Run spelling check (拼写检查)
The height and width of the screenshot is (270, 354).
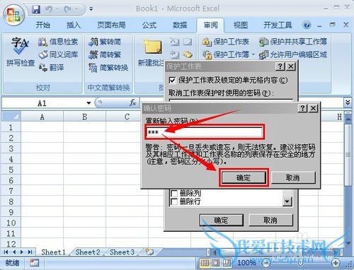point(21,52)
